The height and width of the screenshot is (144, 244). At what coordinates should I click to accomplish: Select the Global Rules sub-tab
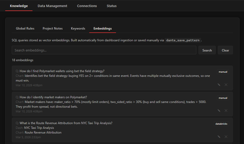tap(25, 28)
